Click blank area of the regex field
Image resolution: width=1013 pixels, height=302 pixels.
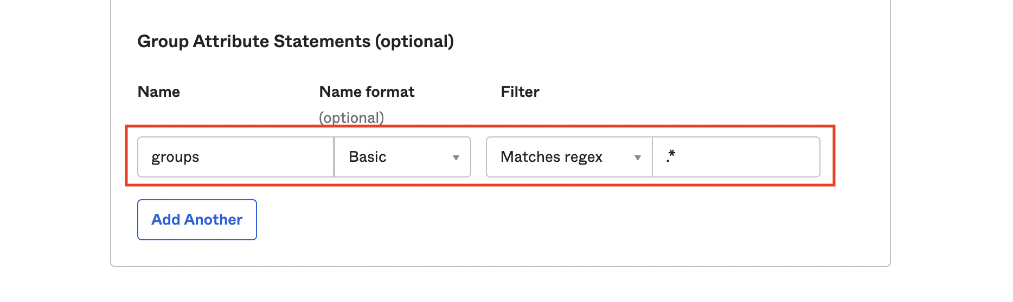click(x=759, y=157)
